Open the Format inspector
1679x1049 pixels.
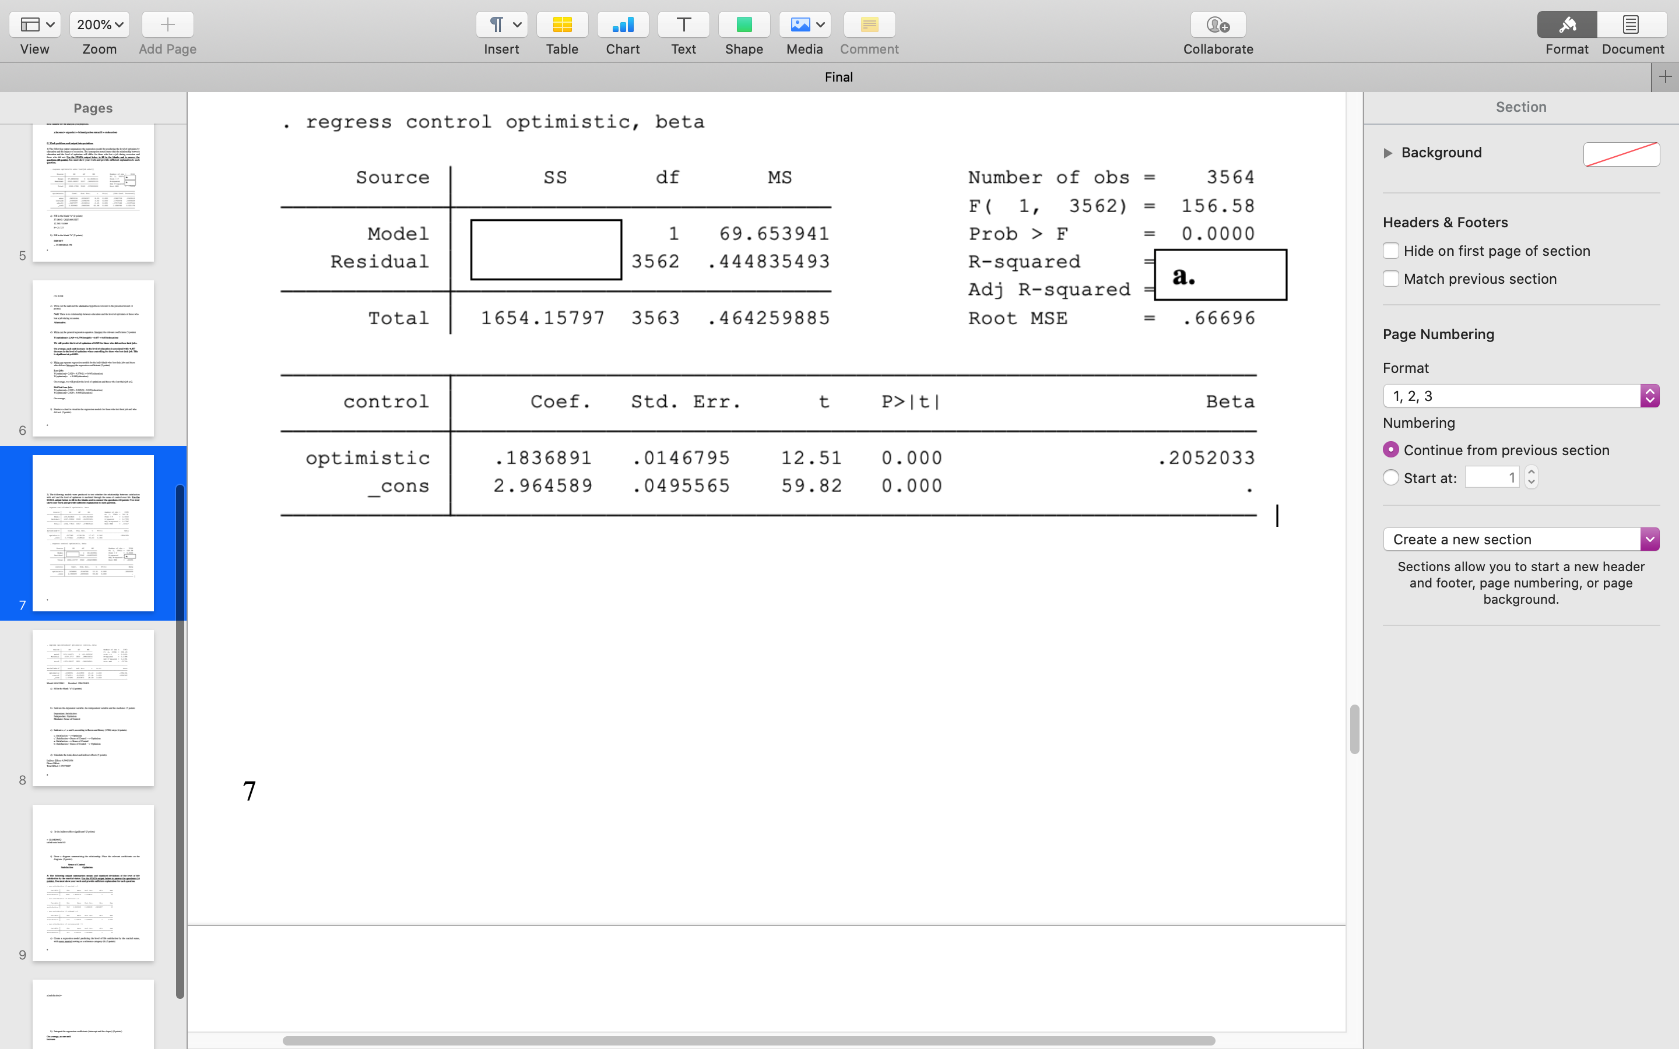(x=1566, y=24)
